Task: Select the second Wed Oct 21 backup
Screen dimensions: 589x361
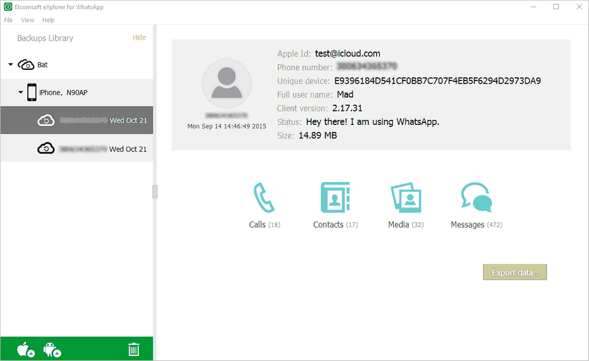Action: 77,148
